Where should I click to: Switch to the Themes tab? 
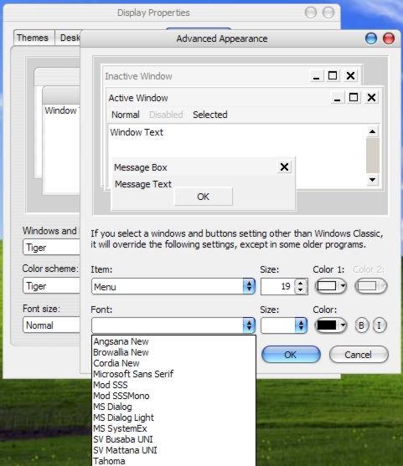point(33,38)
